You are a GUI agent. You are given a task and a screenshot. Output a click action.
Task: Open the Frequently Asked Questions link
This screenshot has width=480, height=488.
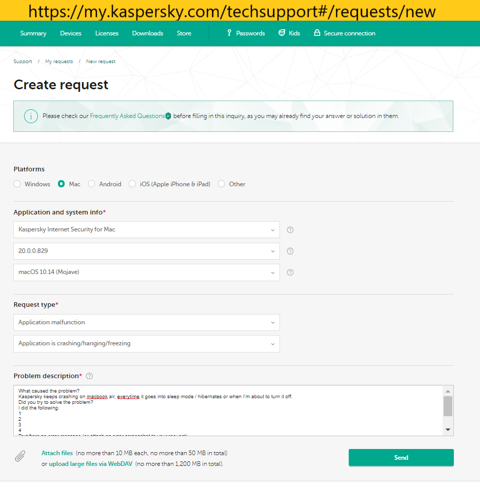point(127,116)
